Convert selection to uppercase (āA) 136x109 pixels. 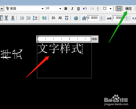click(x=53, y=18)
